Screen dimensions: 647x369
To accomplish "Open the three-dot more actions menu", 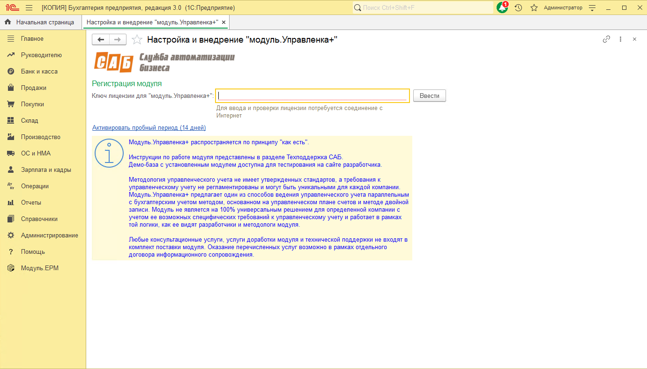I will [x=620, y=39].
